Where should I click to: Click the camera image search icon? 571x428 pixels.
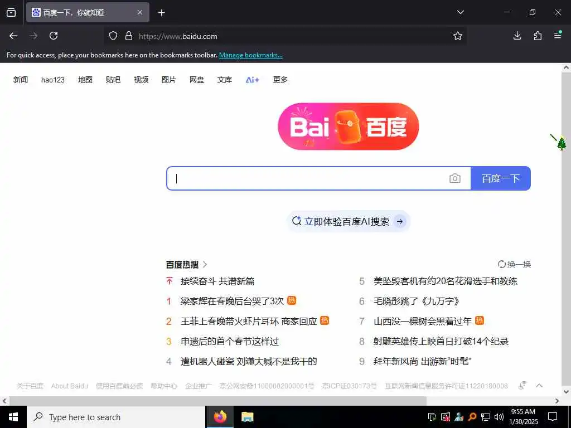coord(455,178)
